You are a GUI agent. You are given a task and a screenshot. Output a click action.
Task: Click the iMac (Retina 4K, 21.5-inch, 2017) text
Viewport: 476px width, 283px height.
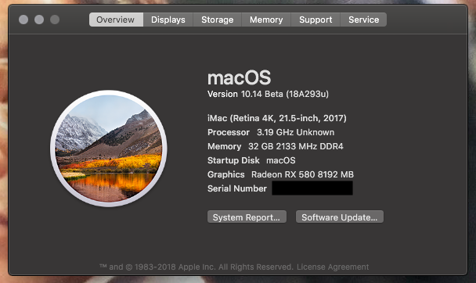(x=277, y=118)
